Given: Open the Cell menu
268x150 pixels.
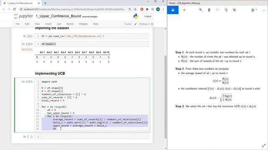Looking at the screenshot, I should [x=59, y=24].
